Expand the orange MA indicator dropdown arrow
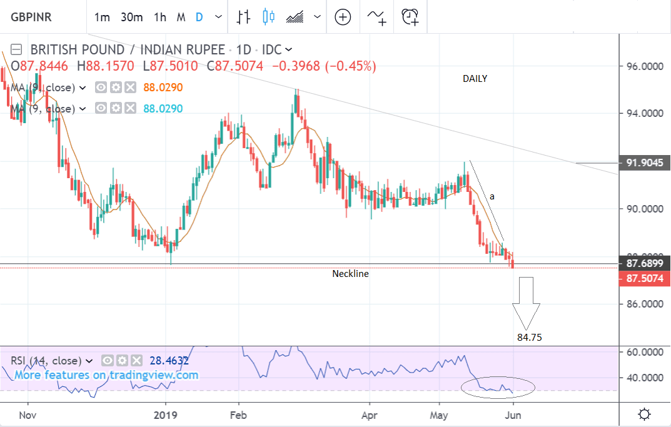Screen dimensions: 671x427 point(83,88)
